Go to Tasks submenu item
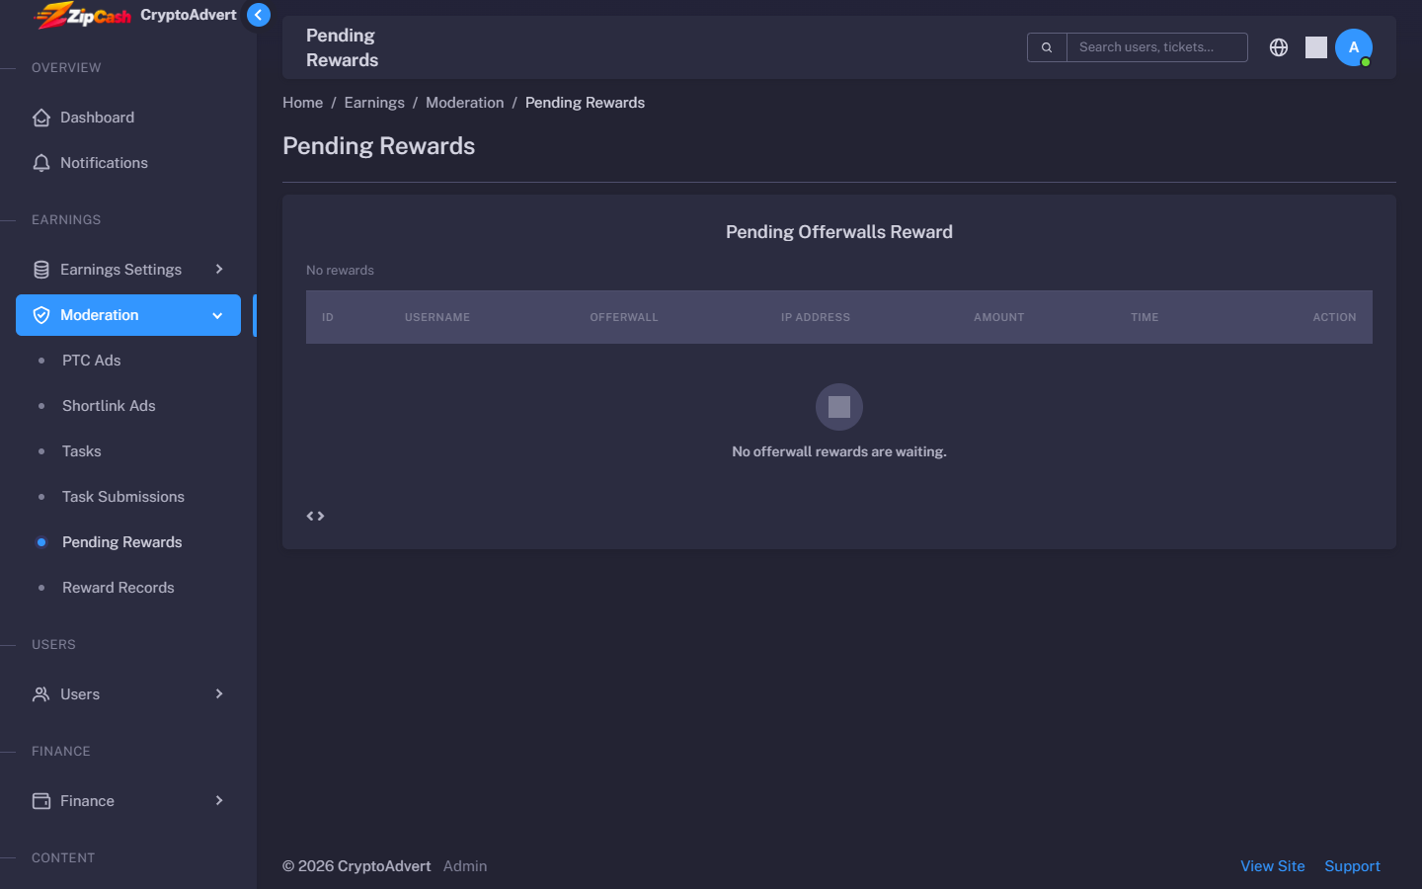The image size is (1422, 889). coord(128,451)
